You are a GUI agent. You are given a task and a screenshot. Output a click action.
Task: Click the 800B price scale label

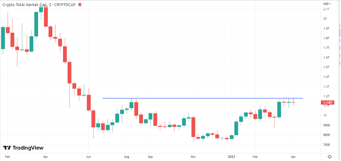(327, 135)
